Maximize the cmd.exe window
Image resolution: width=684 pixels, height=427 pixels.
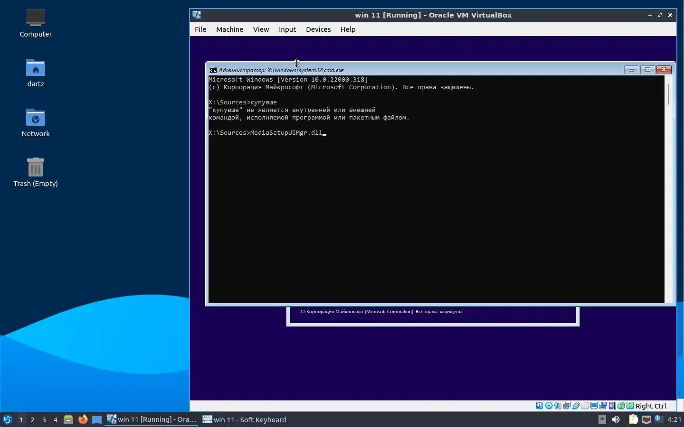point(648,70)
